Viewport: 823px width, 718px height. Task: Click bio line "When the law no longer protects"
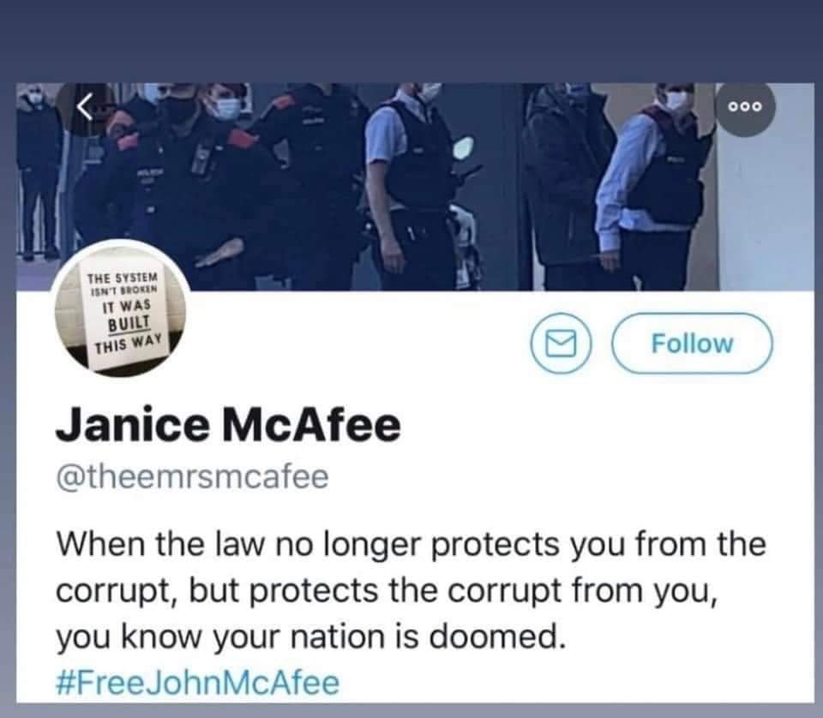411,546
